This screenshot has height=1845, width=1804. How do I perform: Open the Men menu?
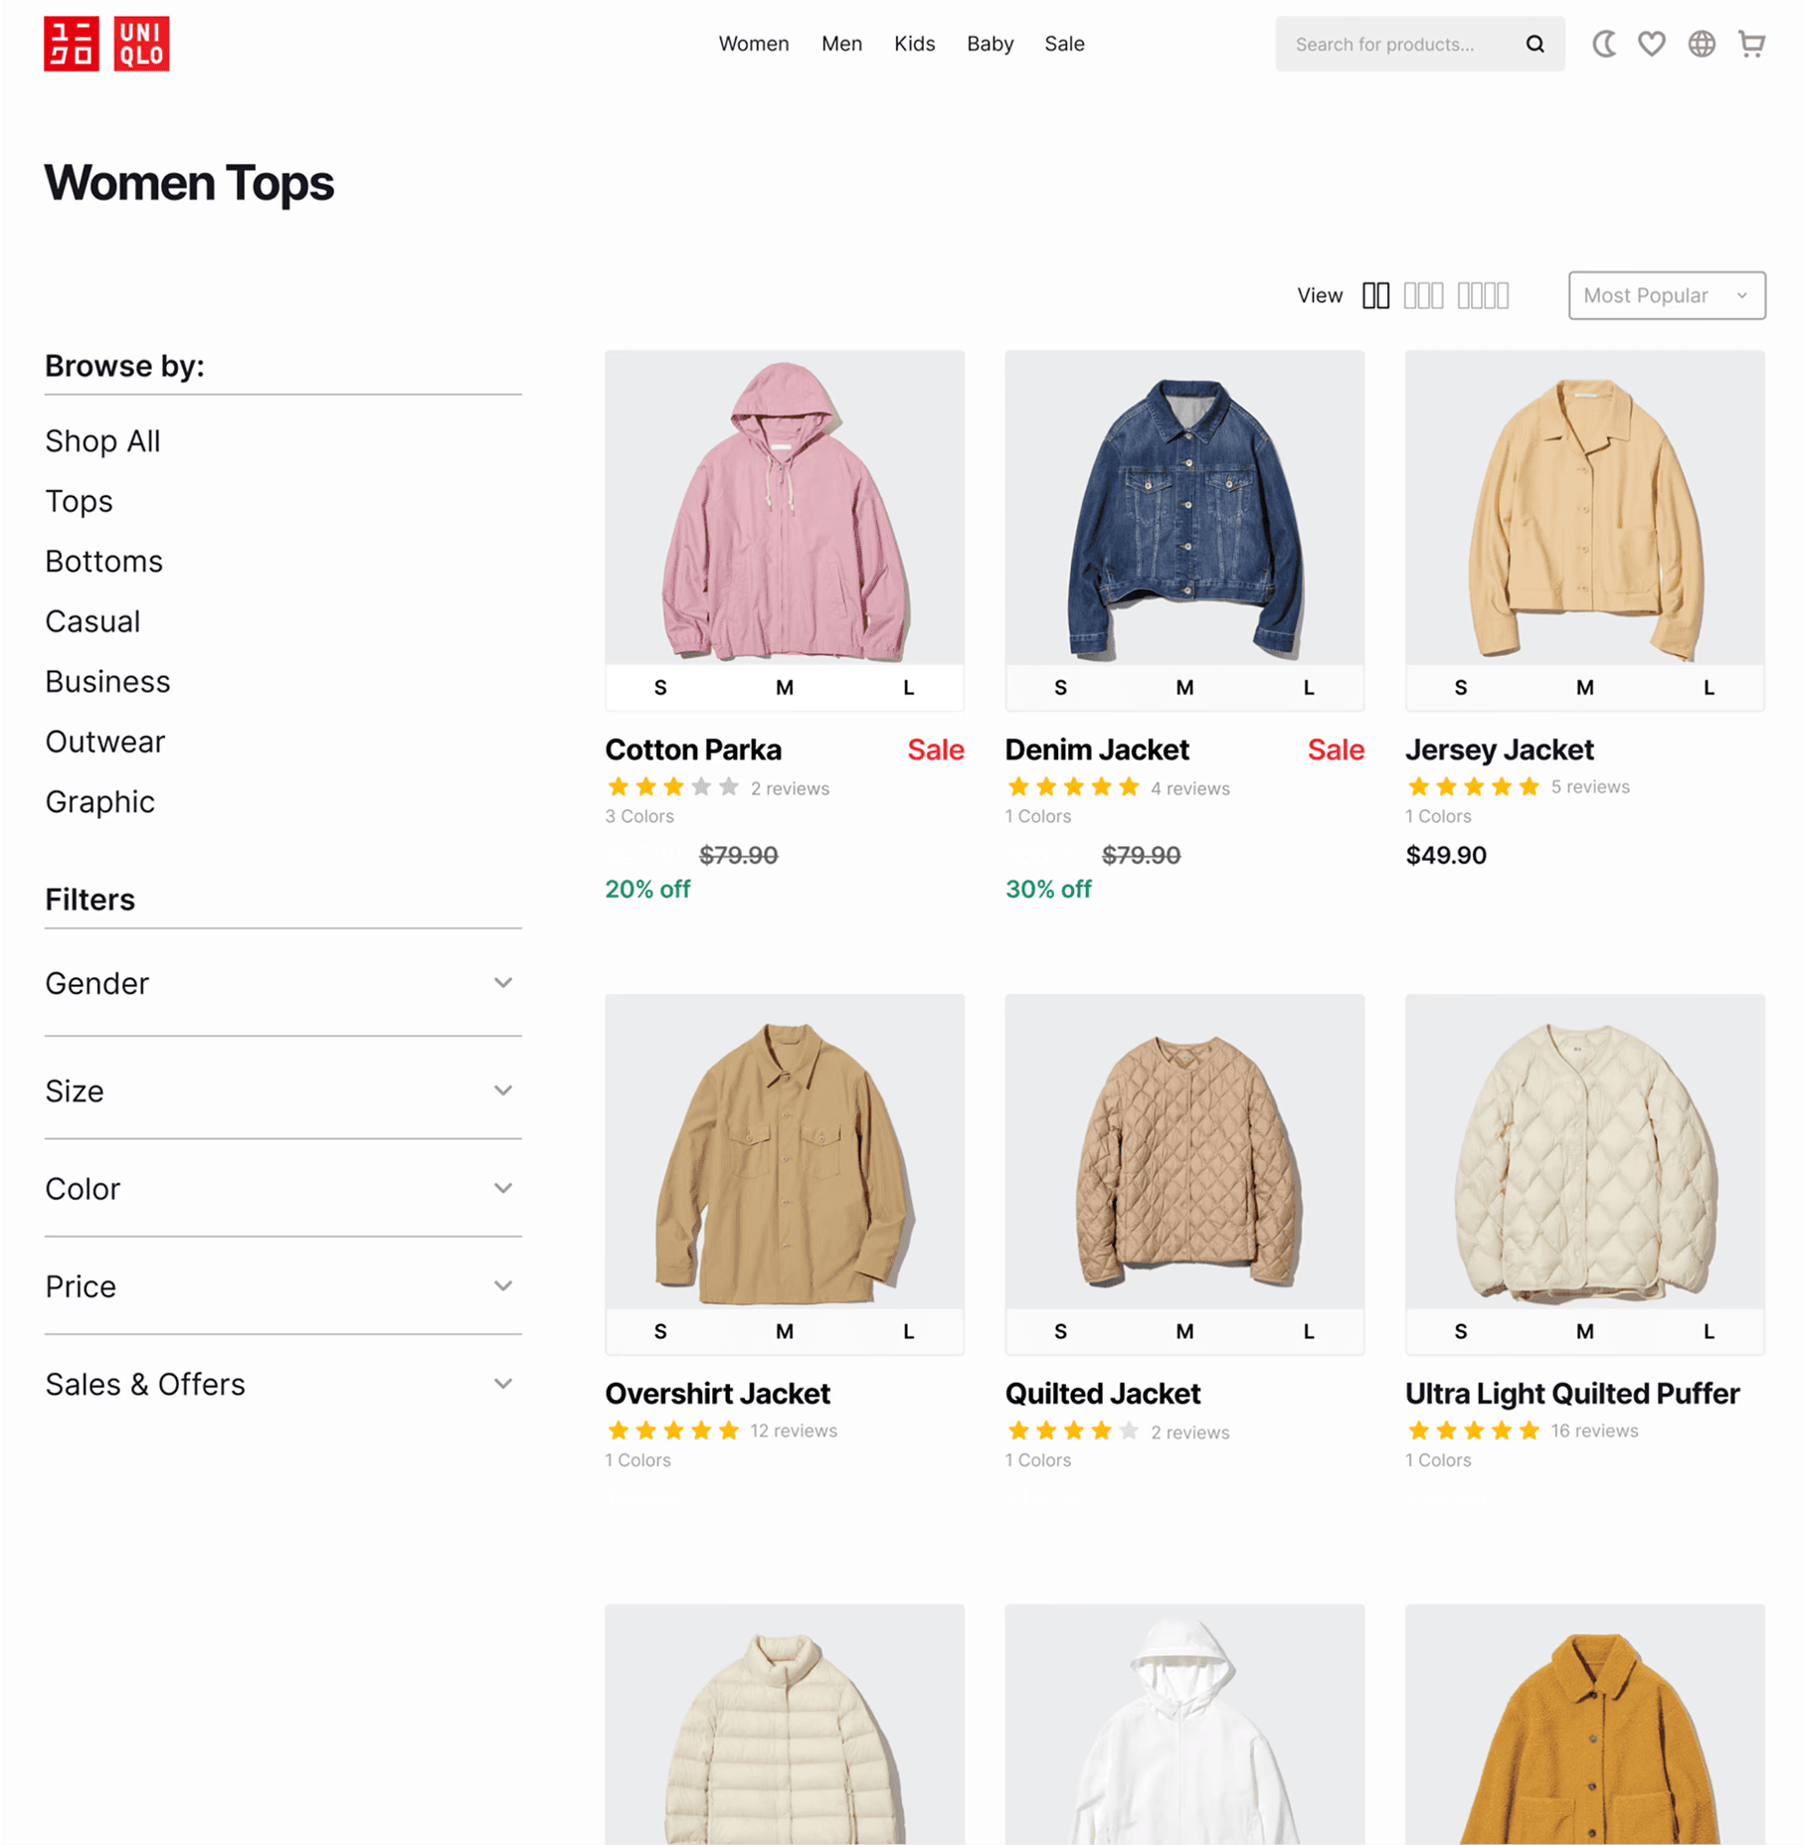841,44
